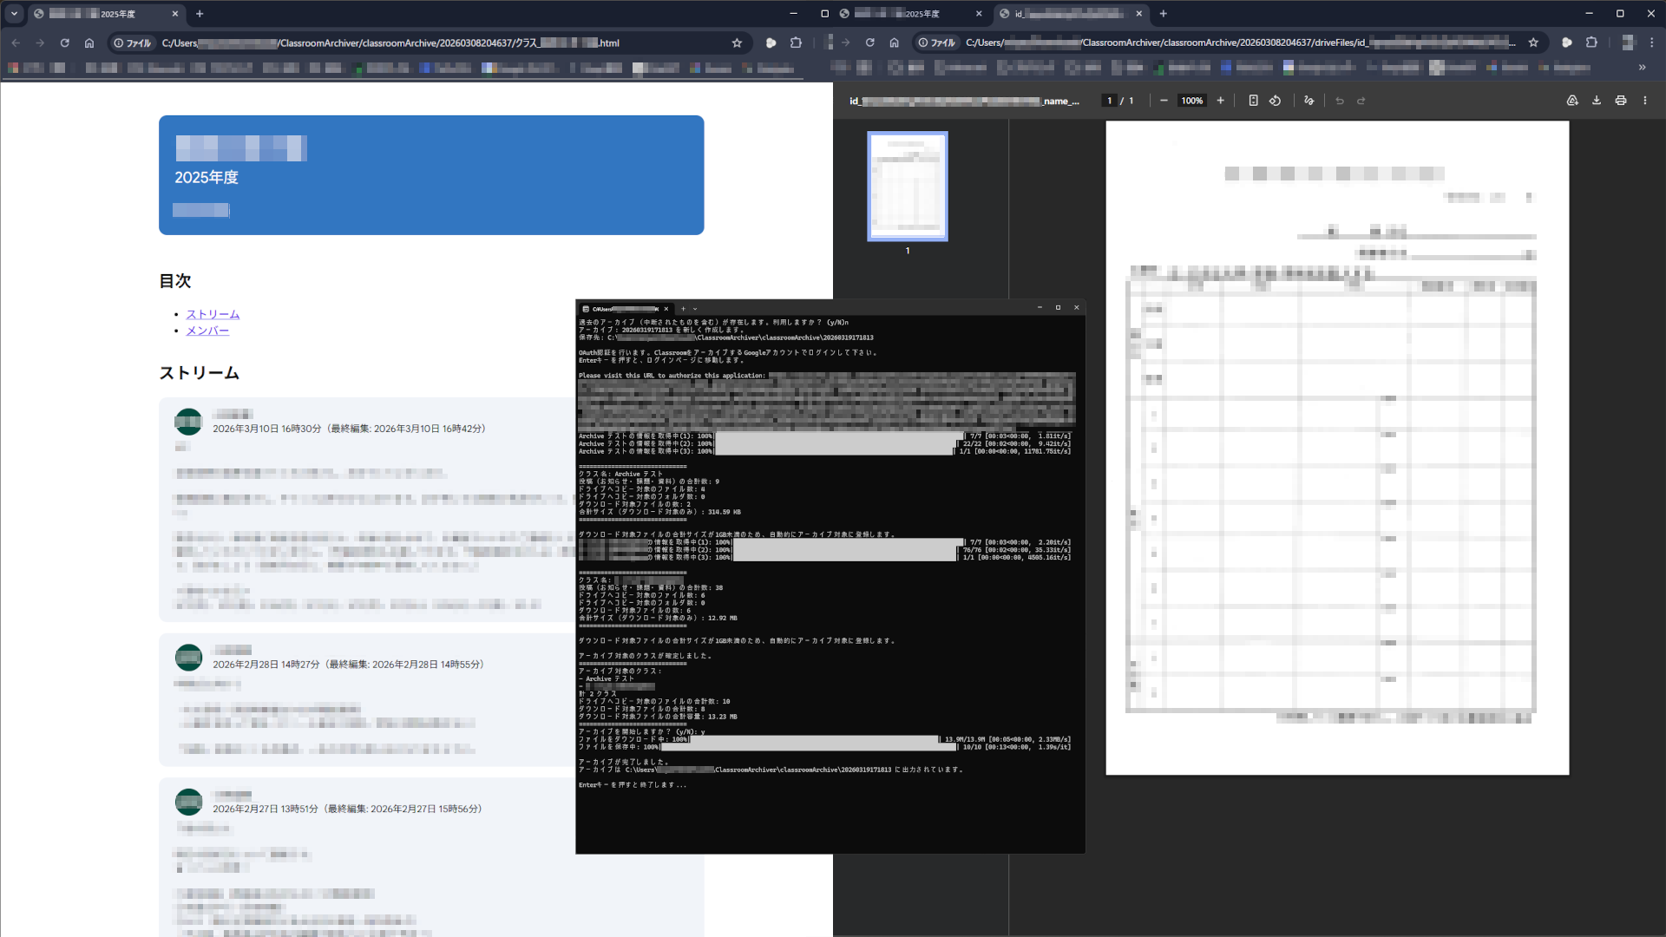Jump to ストリーム section link

coord(213,314)
